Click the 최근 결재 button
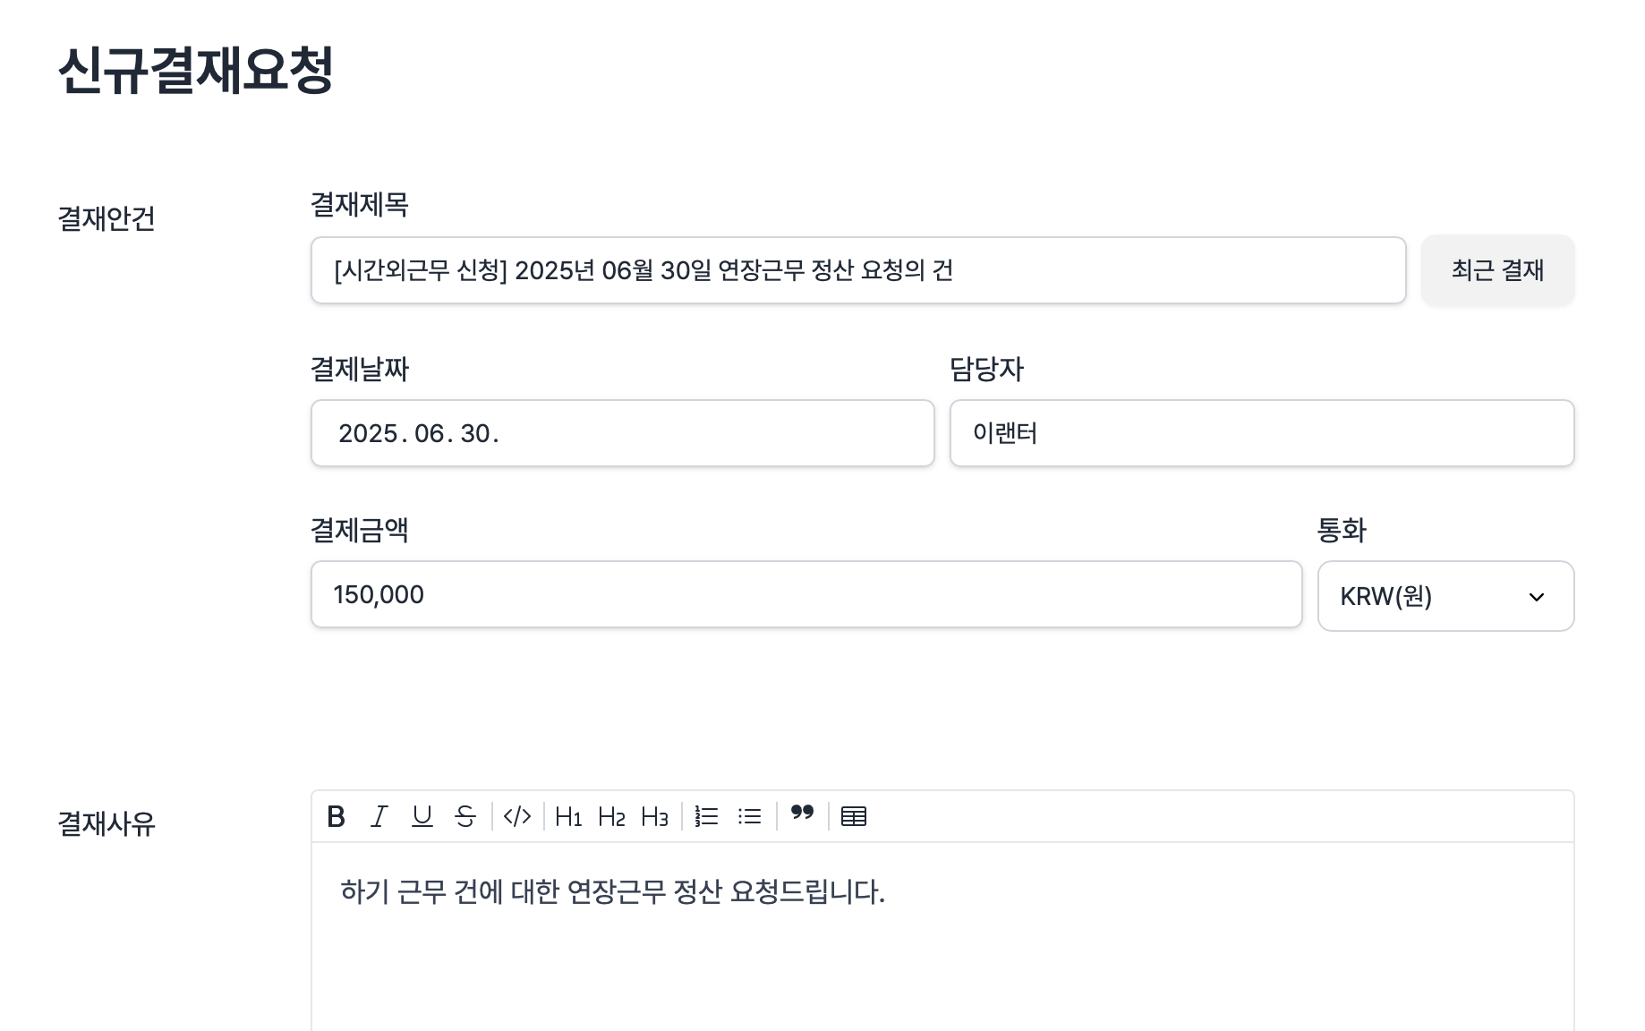The height and width of the screenshot is (1031, 1645). pyautogui.click(x=1497, y=270)
